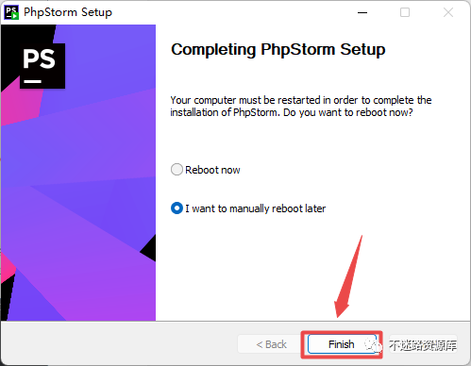Click the PhpStorm icon in title bar
This screenshot has height=366, width=471.
(x=11, y=12)
